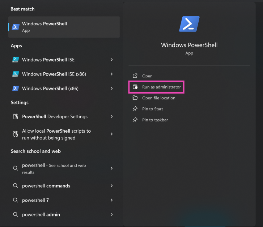Viewport: 263px width, 227px height.
Task: Click the shield icon for Run as administrator
Action: click(x=135, y=87)
